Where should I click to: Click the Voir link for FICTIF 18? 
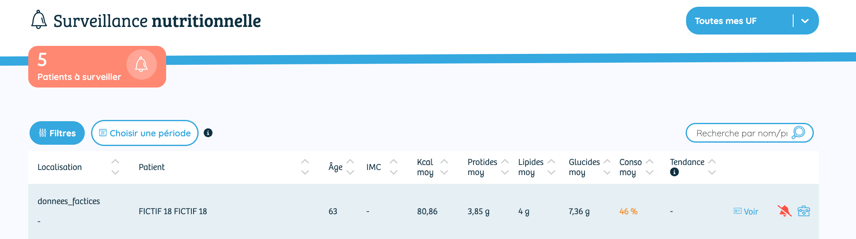coord(746,212)
